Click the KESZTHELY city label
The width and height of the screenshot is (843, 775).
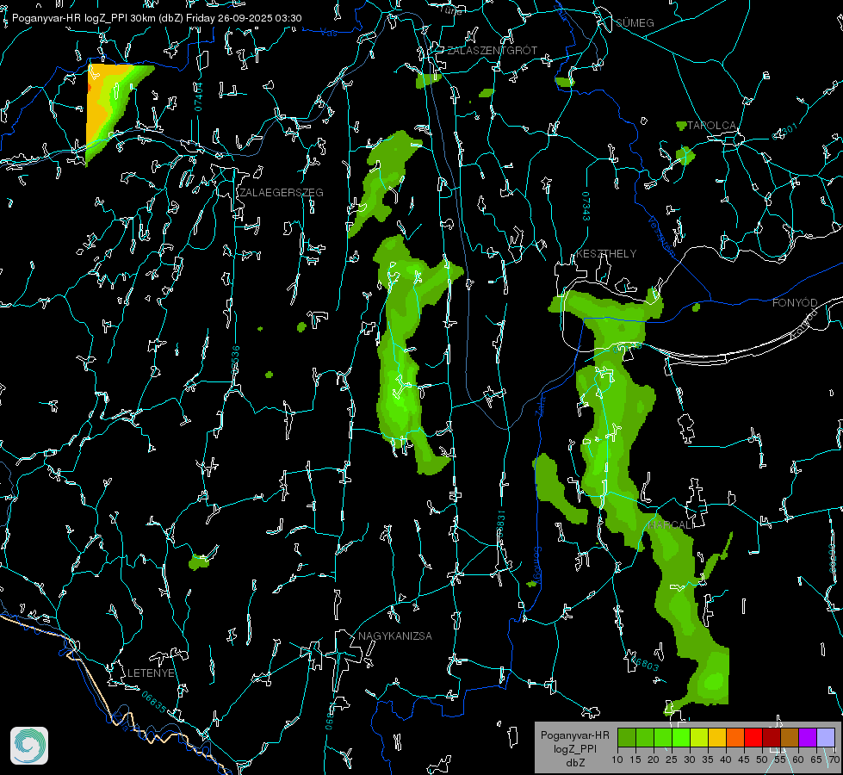pos(606,254)
